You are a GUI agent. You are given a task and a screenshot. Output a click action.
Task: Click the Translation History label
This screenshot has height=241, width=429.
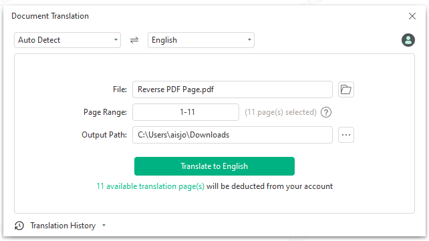[x=63, y=226]
